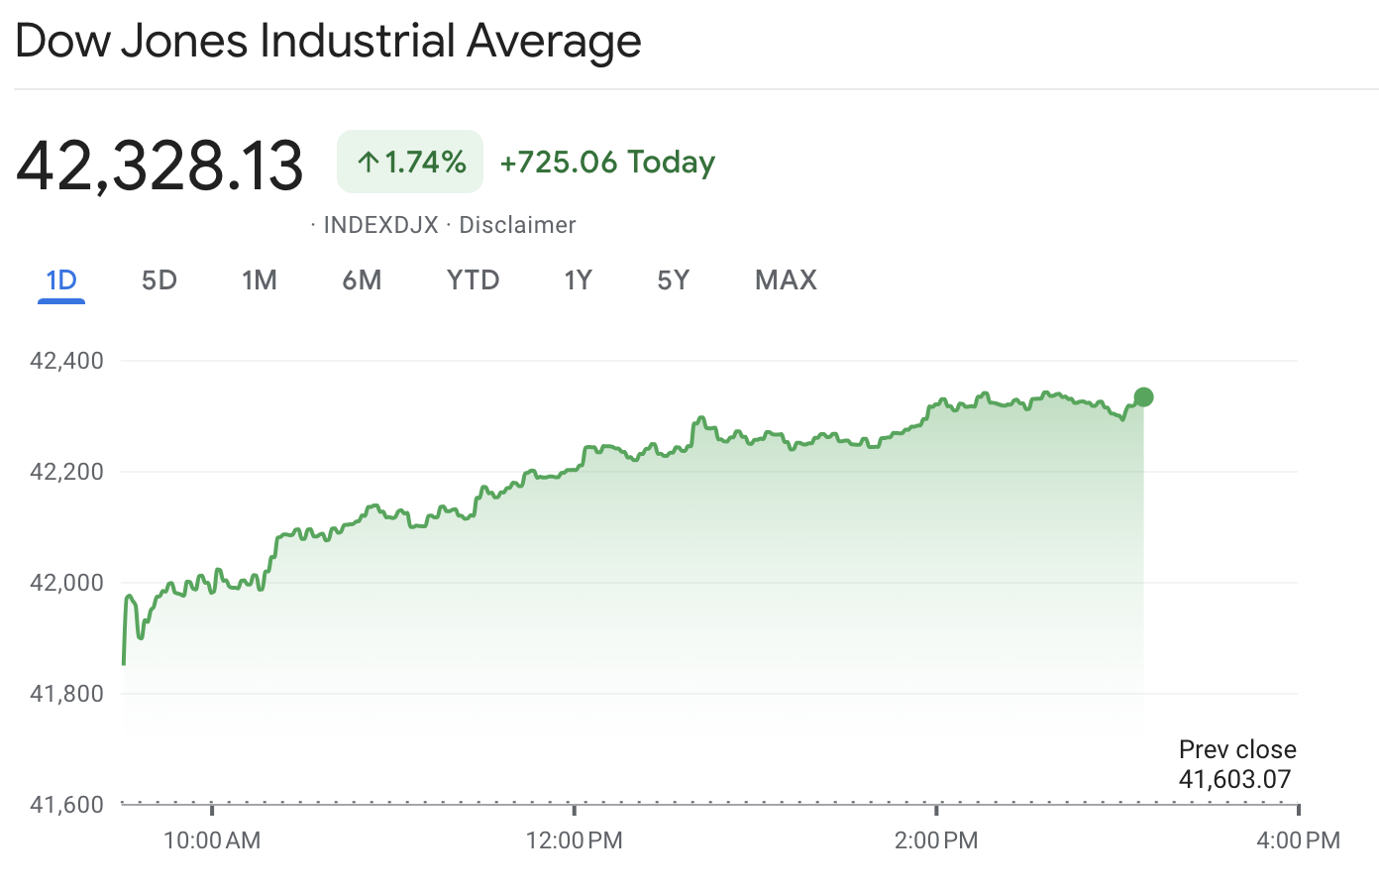Open the Disclaimer link
The width and height of the screenshot is (1379, 892).
[x=517, y=225]
